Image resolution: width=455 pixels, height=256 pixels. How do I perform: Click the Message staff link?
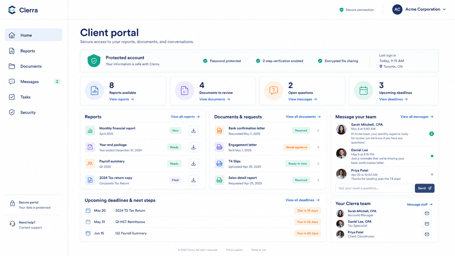click(420, 205)
